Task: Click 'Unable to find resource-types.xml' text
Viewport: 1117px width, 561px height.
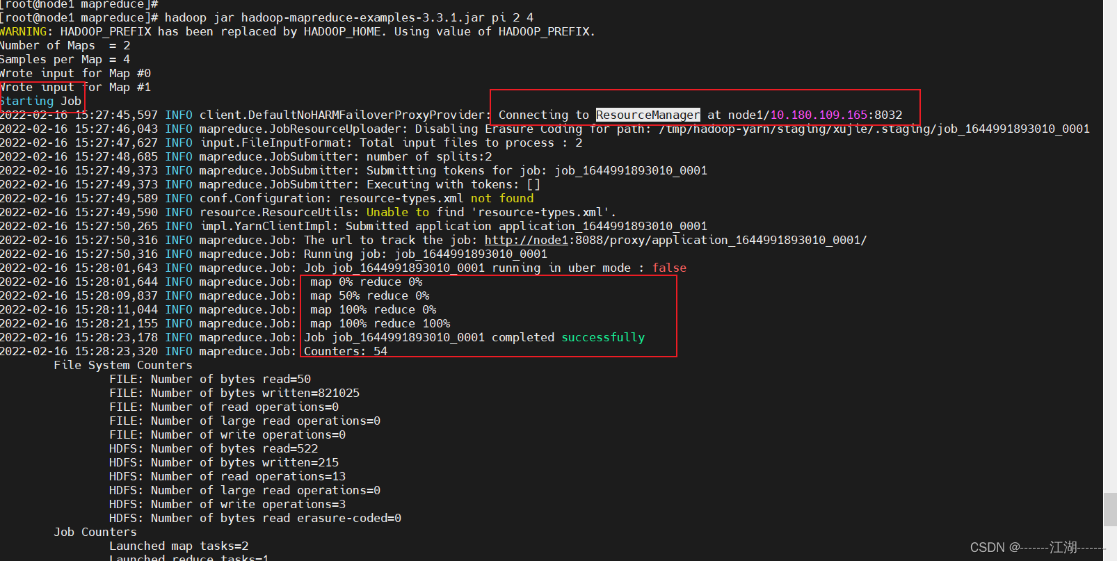Action: coord(492,212)
